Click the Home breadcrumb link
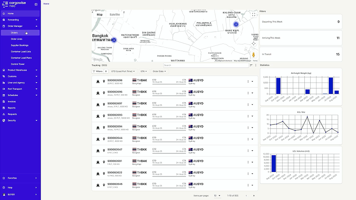This screenshot has height=200, width=356. tap(46, 4)
